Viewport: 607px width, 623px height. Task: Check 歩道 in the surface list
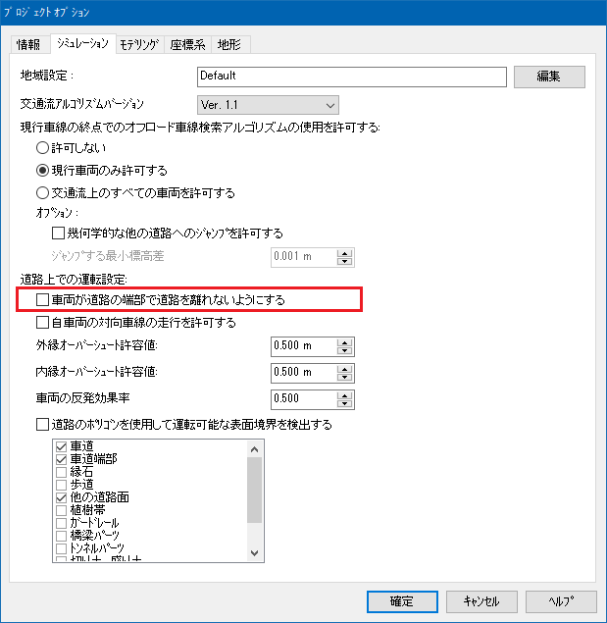(x=61, y=485)
